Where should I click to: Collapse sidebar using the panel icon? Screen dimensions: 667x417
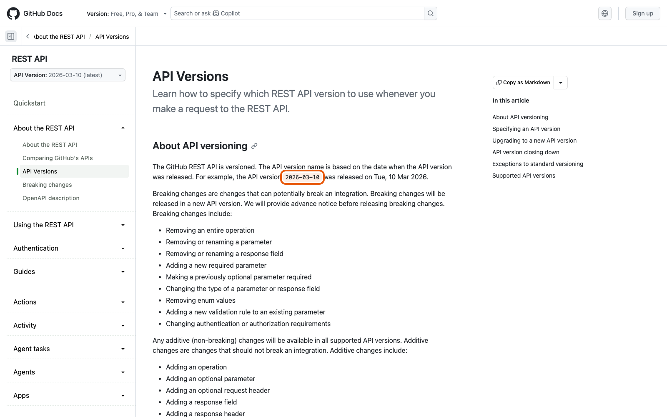point(11,36)
